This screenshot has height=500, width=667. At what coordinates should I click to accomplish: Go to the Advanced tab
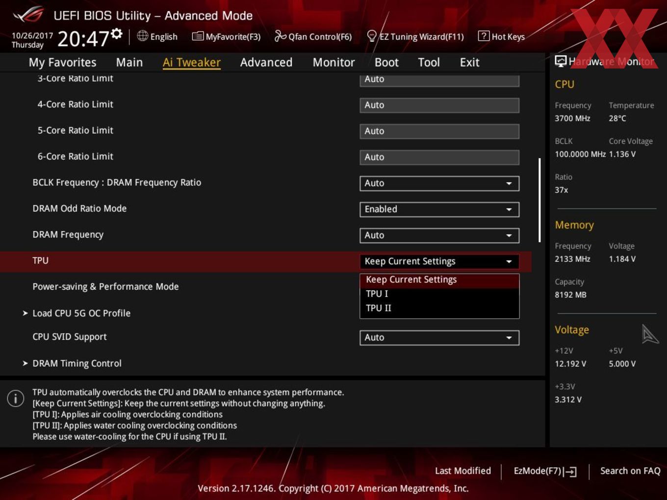[266, 62]
